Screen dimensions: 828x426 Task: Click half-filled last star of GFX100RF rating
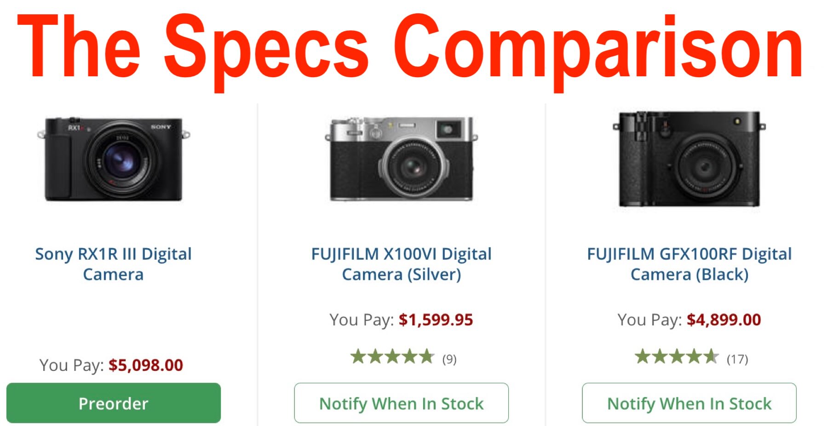click(x=711, y=356)
